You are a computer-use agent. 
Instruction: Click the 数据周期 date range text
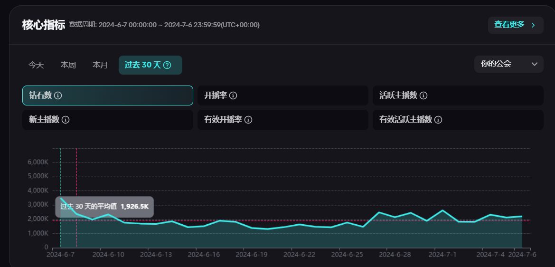pyautogui.click(x=164, y=25)
